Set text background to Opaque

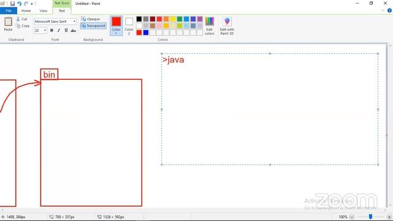[90, 19]
